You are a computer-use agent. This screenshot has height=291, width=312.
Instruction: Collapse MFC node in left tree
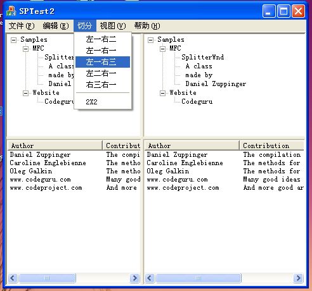(25, 49)
